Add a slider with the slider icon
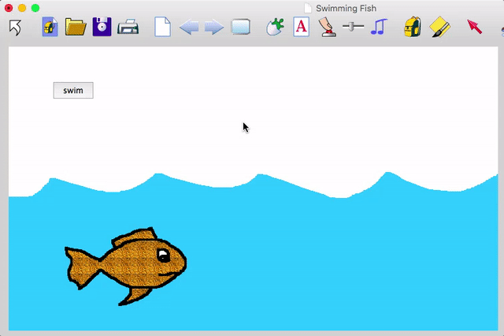Image resolution: width=504 pixels, height=336 pixels. (353, 27)
